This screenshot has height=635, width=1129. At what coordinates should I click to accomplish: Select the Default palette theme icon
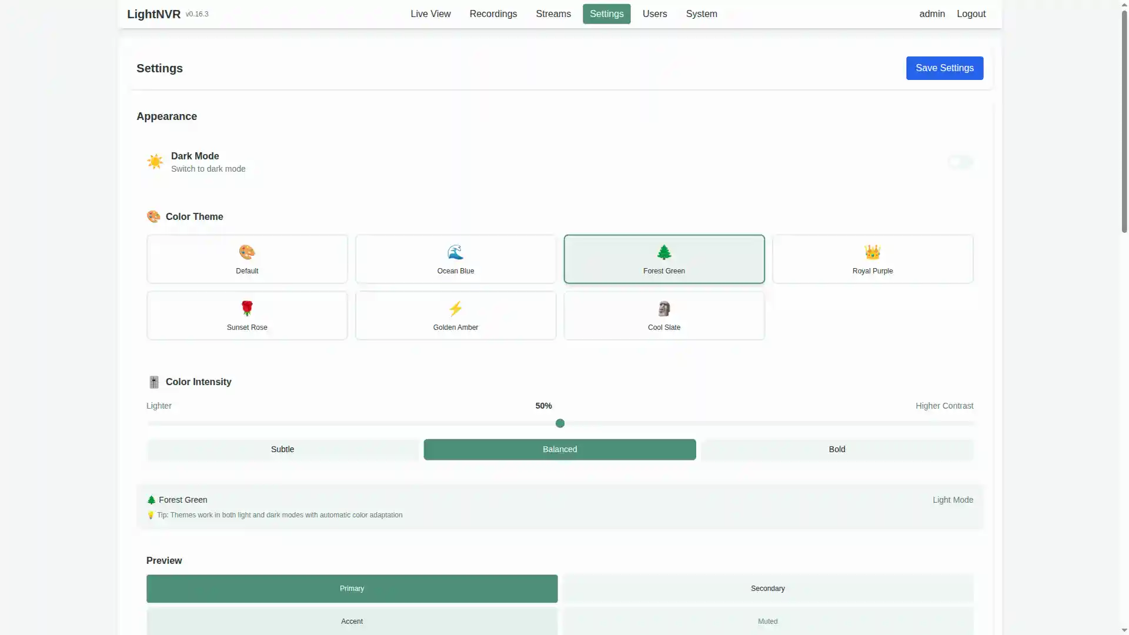(x=246, y=252)
